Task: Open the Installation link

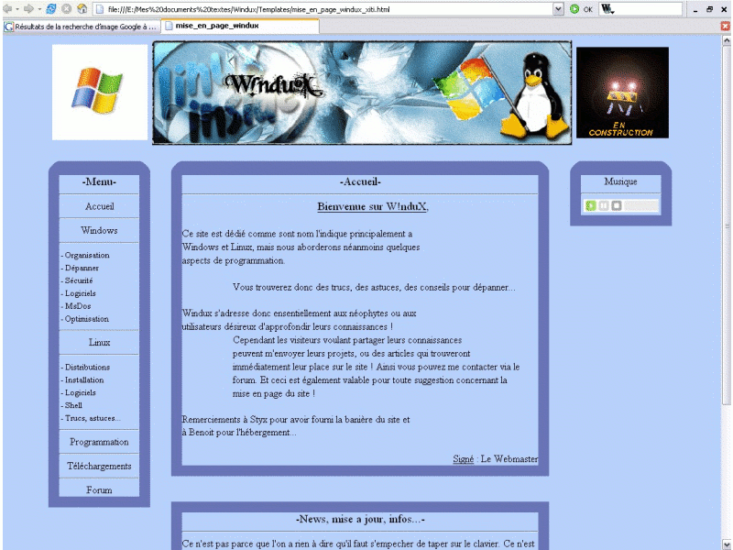Action: coord(82,379)
